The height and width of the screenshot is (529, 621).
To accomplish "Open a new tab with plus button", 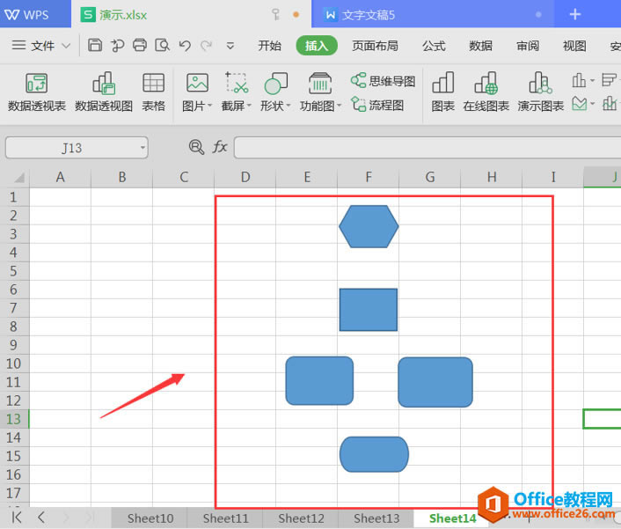I will coord(575,15).
